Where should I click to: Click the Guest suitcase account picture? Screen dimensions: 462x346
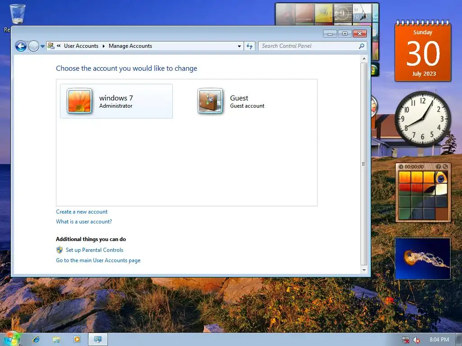point(210,101)
